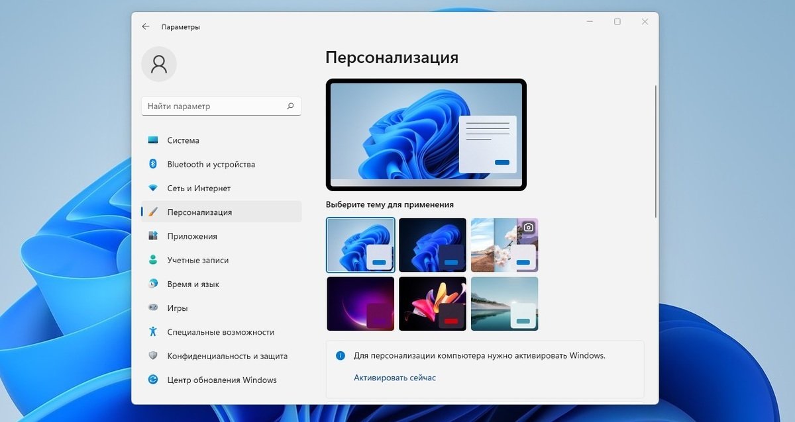The image size is (795, 422).
Task: Open Специальные возможности settings
Action: (221, 332)
